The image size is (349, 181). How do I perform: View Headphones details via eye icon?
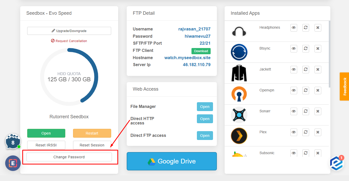[x=294, y=28]
